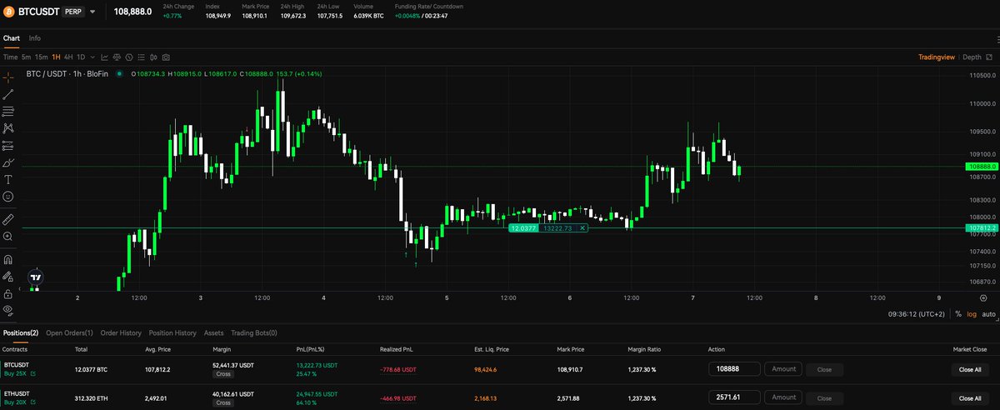
Task: Switch to the Chart tab
Action: (x=11, y=38)
